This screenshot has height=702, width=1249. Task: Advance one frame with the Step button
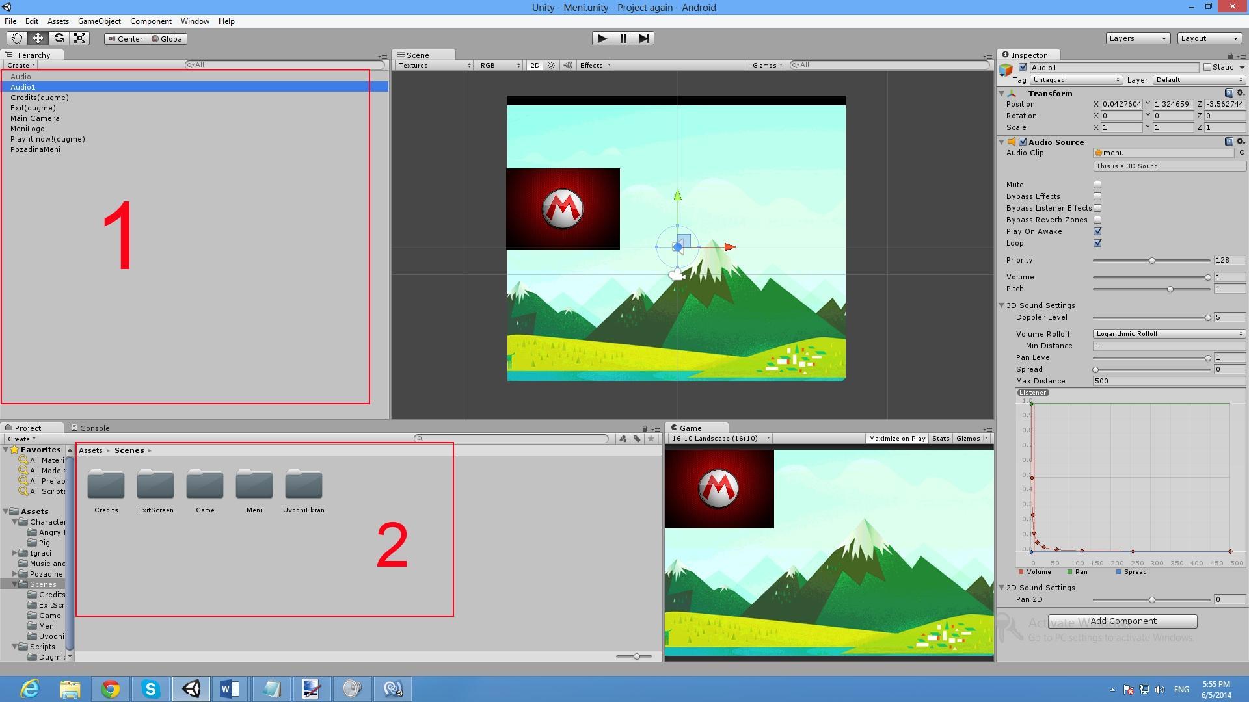[x=644, y=38]
